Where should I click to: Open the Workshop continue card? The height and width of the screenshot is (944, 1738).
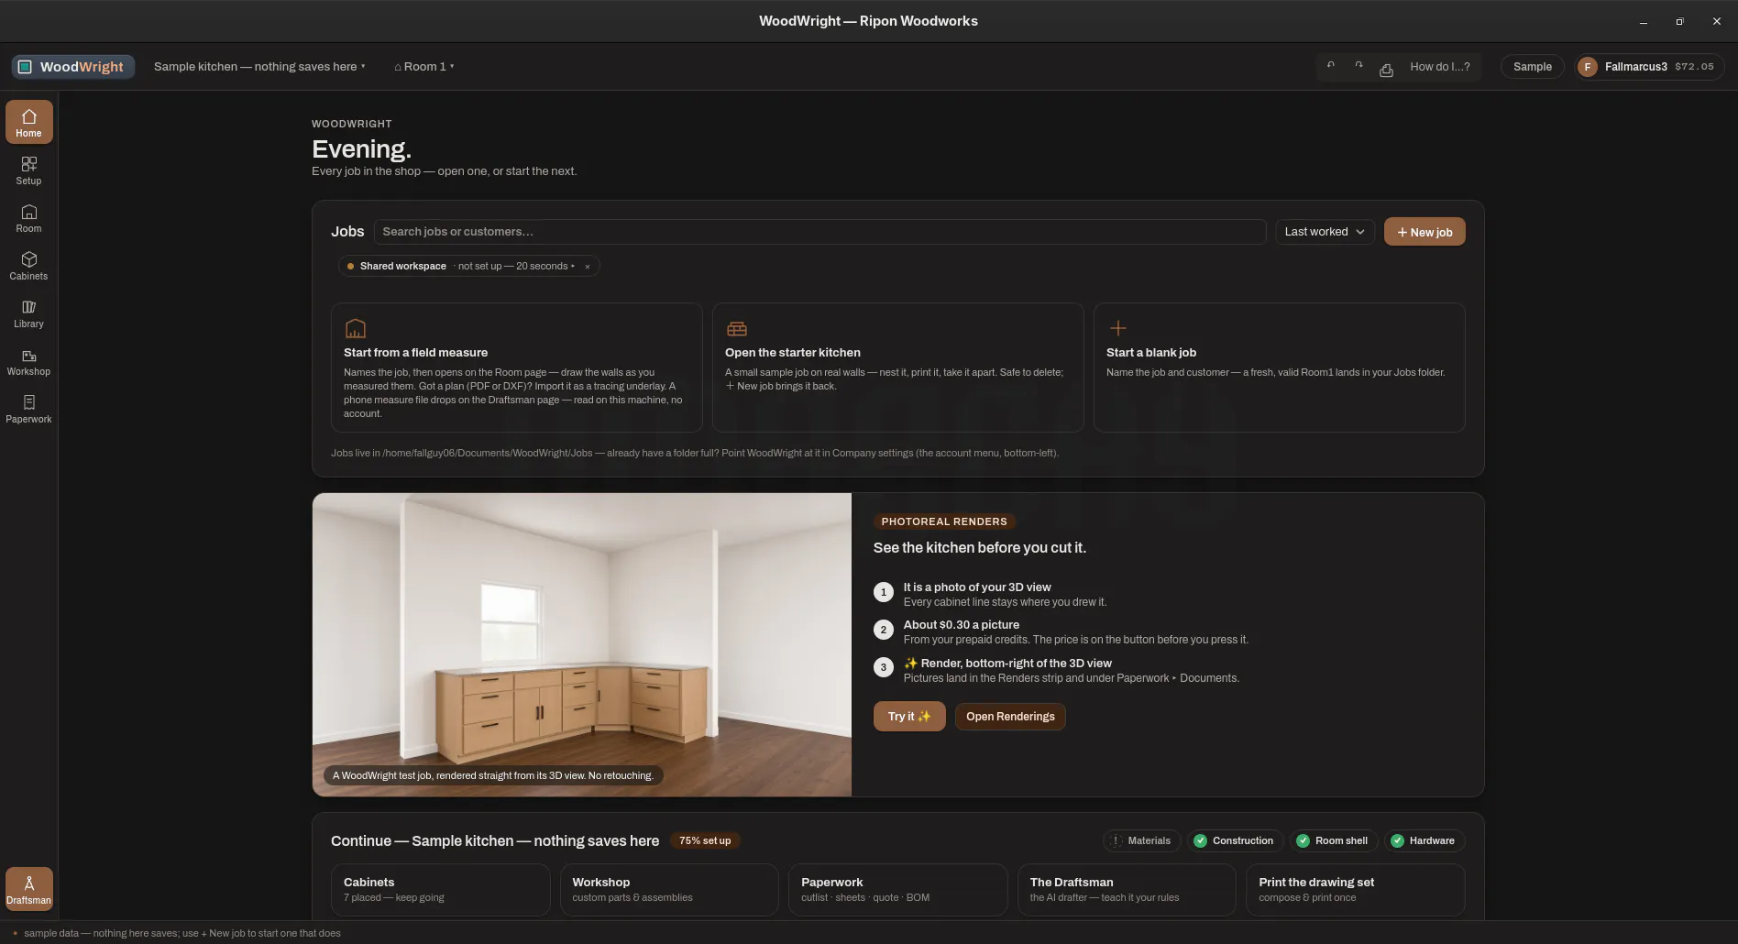pyautogui.click(x=669, y=890)
